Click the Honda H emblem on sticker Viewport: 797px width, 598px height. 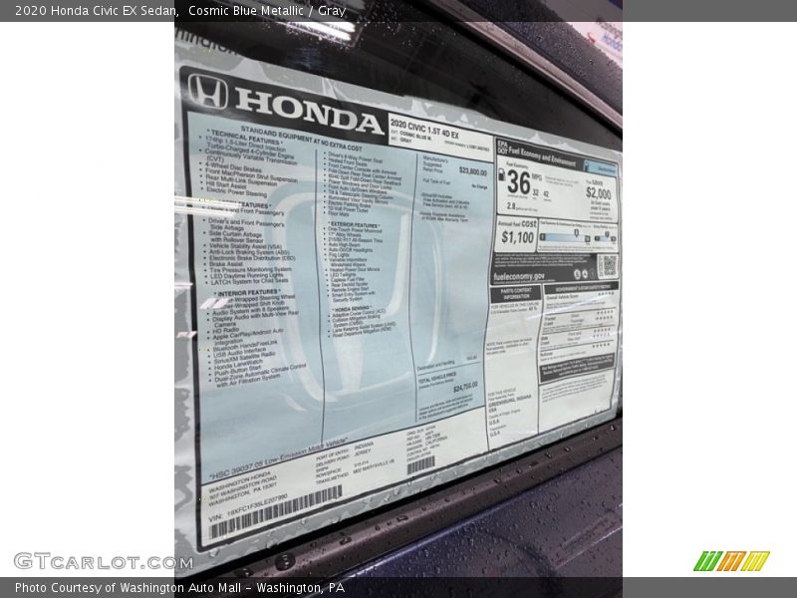point(207,91)
